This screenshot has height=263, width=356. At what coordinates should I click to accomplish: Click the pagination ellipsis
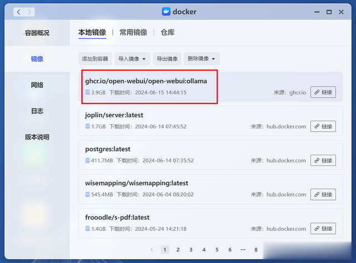tap(243, 250)
